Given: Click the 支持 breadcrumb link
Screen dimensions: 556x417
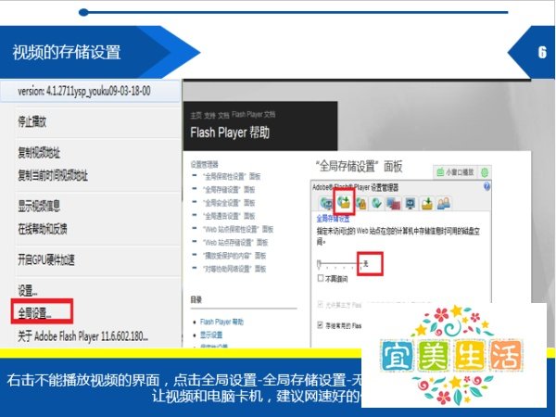Looking at the screenshot, I should (x=209, y=115).
